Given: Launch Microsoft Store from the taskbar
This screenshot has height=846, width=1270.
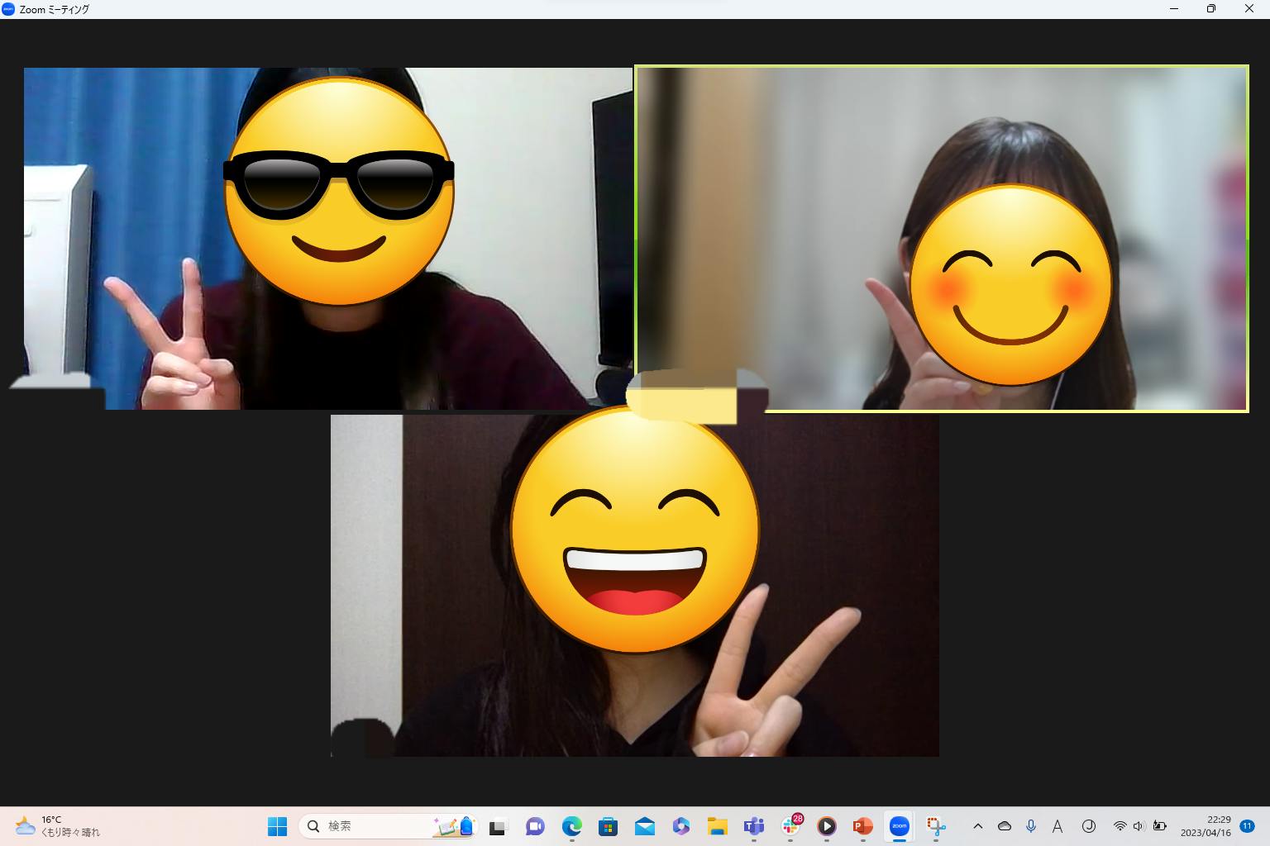Looking at the screenshot, I should click(x=608, y=826).
